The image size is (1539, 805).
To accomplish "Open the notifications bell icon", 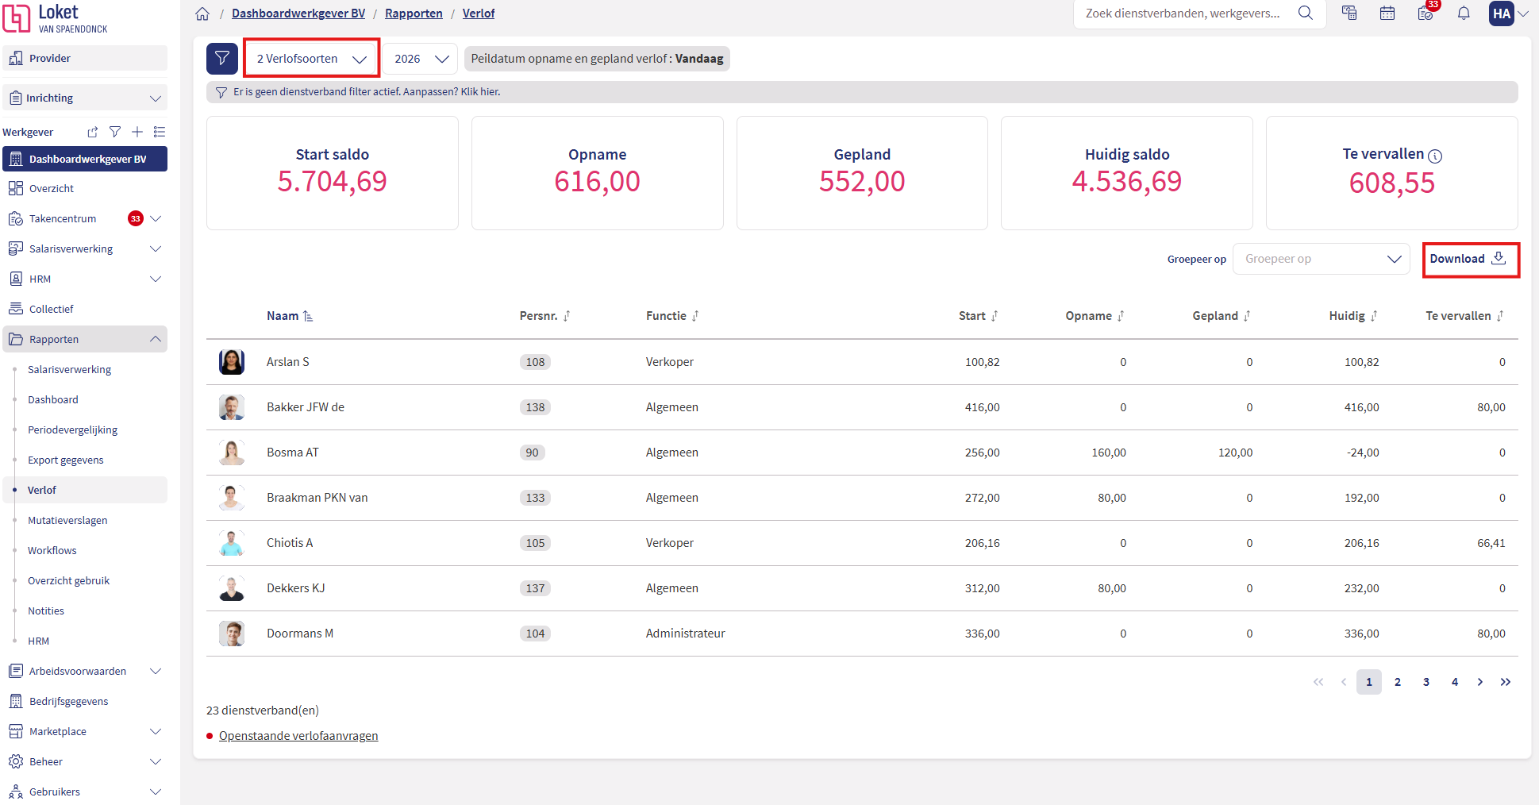I will click(1464, 13).
